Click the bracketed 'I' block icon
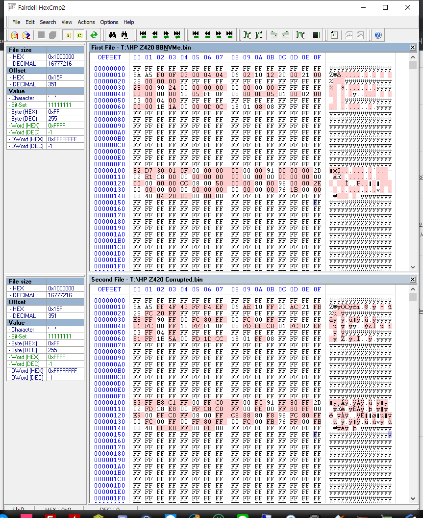423x518 pixels. [x=300, y=35]
